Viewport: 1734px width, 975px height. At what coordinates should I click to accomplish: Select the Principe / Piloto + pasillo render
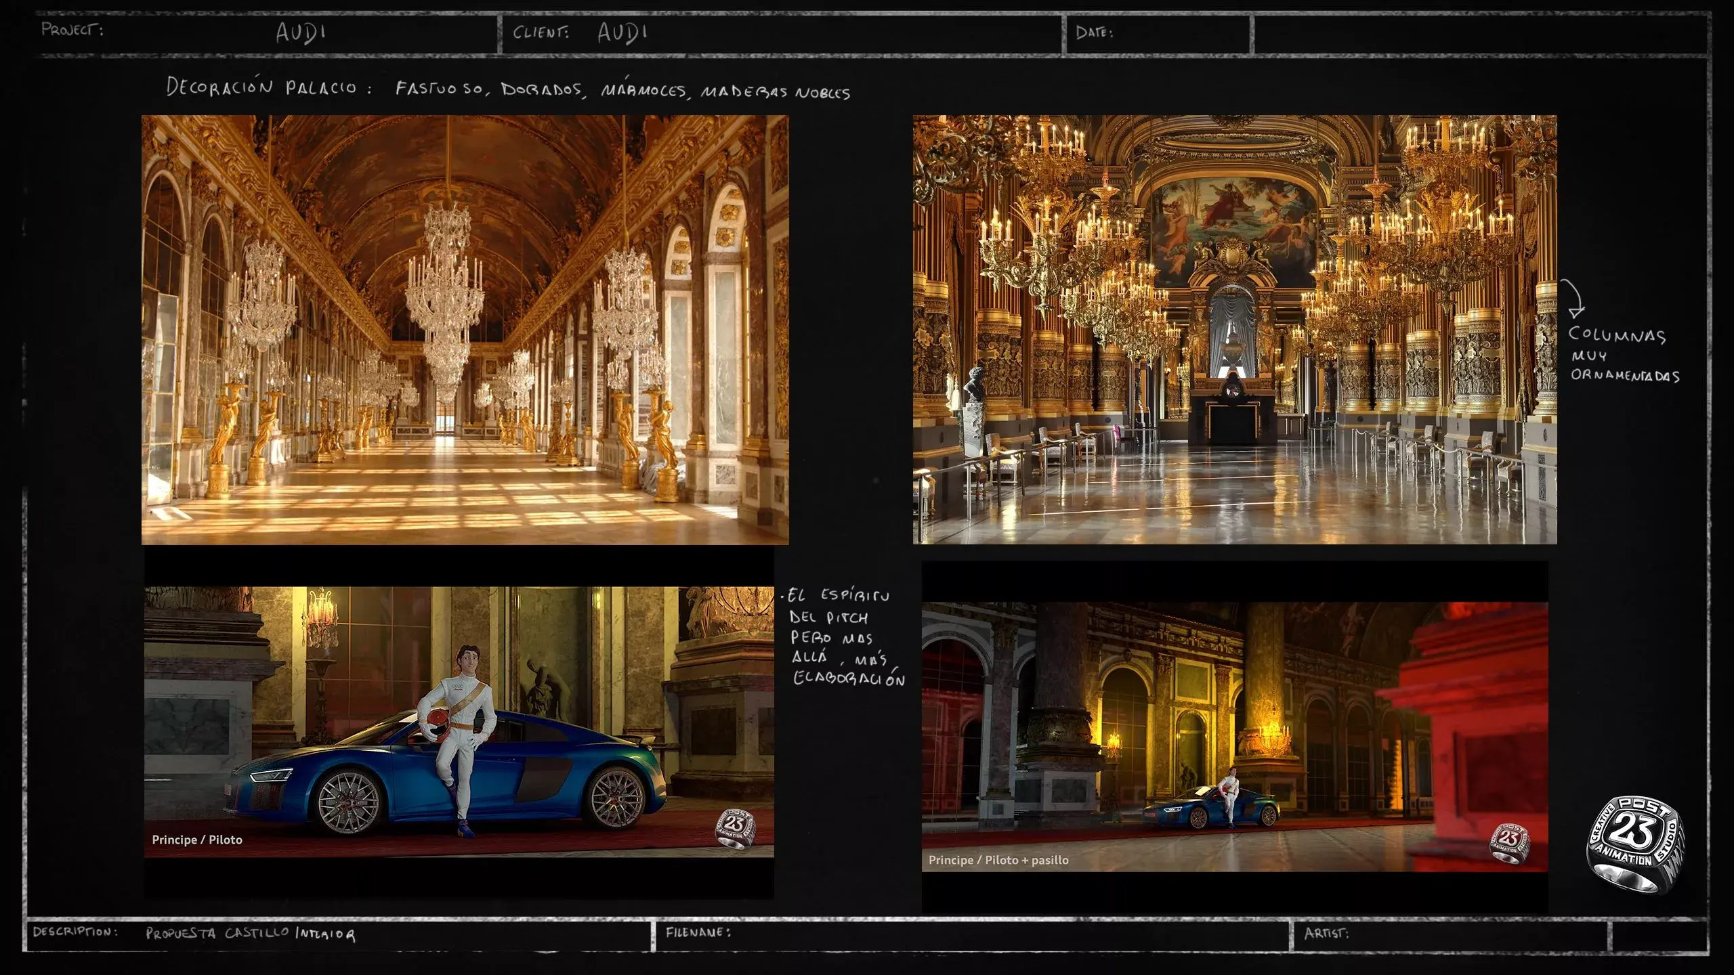(x=1234, y=737)
